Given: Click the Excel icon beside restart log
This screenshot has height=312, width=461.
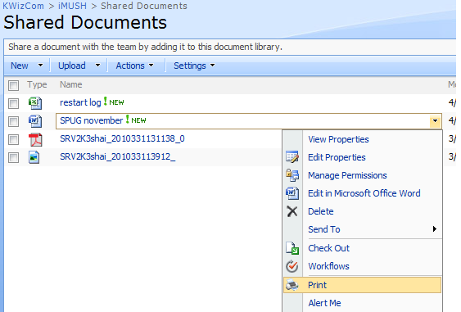Looking at the screenshot, I should point(35,103).
